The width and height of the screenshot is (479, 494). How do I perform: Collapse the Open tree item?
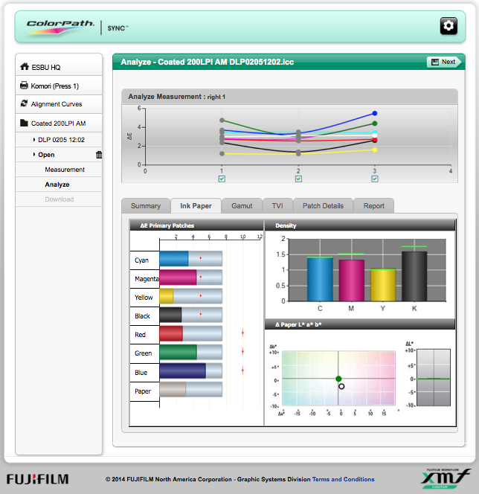(34, 155)
